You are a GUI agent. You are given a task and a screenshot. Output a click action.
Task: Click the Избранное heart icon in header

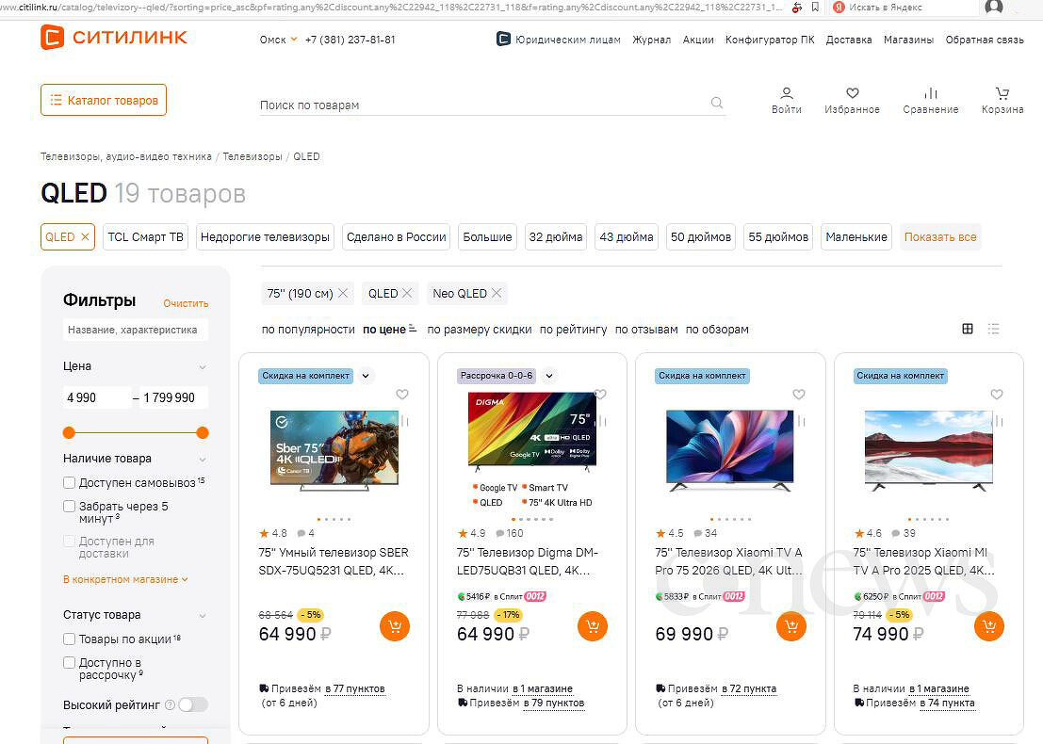(x=852, y=94)
